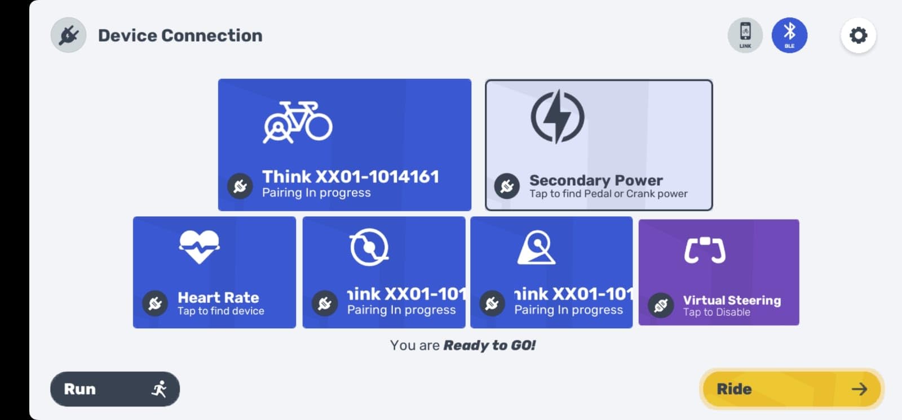
Task: Click the bicycle trainer icon
Action: tap(298, 122)
